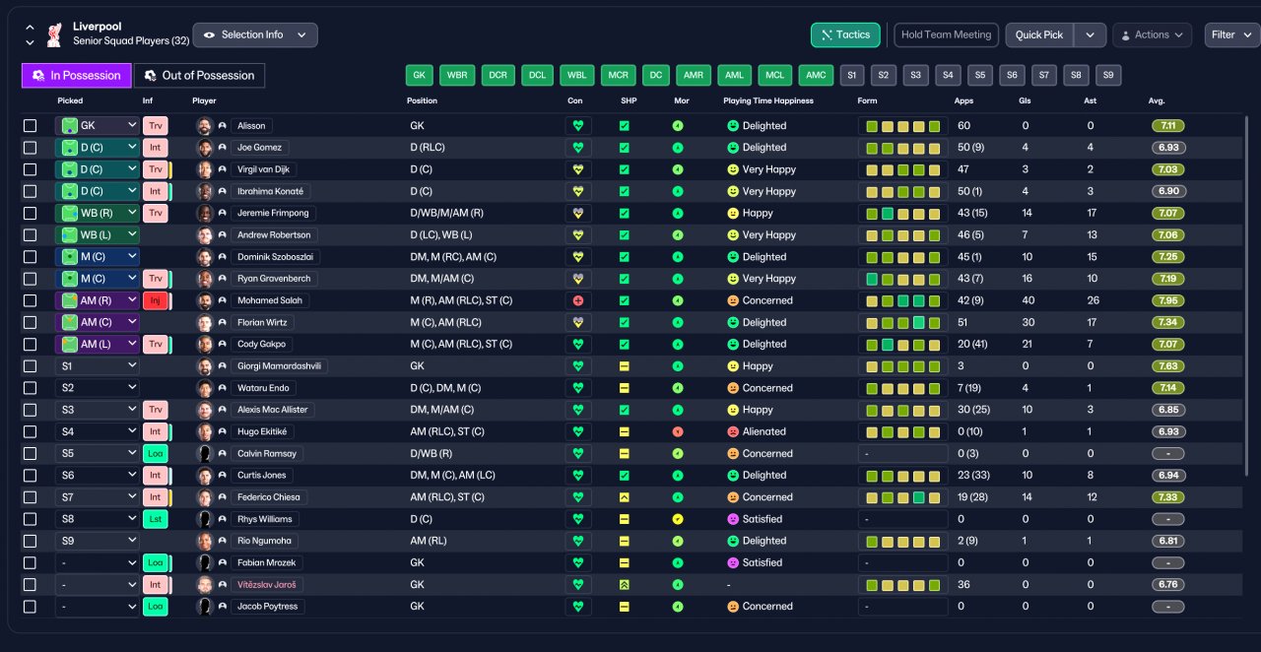Viewport: 1261px width, 652px height.
Task: Click the Inj status badge for Salah
Action: tap(156, 300)
